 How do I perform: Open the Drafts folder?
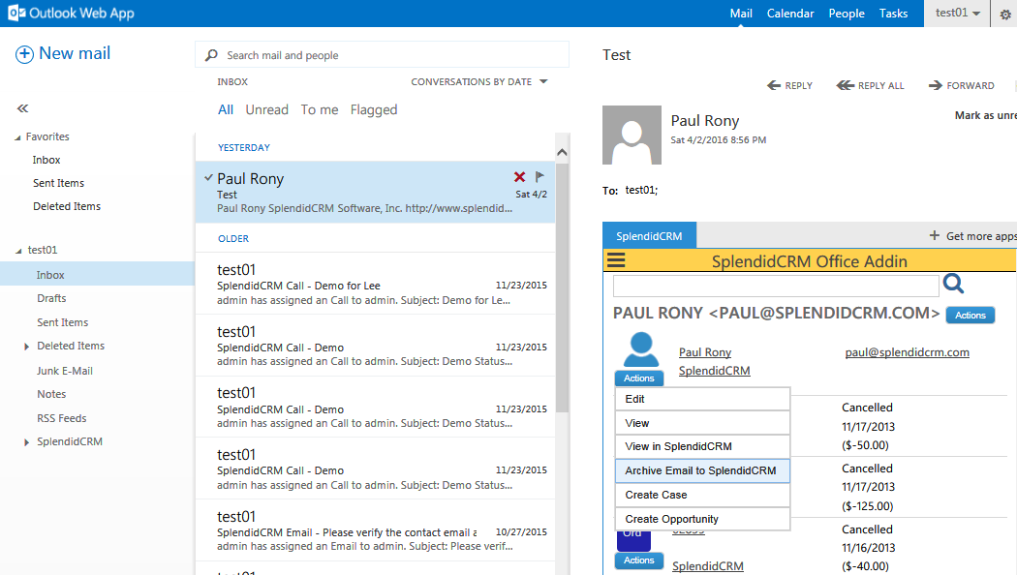pos(51,299)
